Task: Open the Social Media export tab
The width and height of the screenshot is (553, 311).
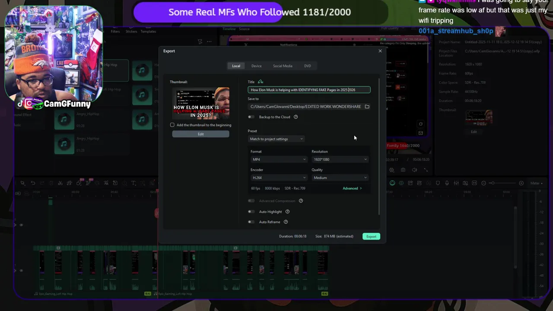Action: pos(283,66)
